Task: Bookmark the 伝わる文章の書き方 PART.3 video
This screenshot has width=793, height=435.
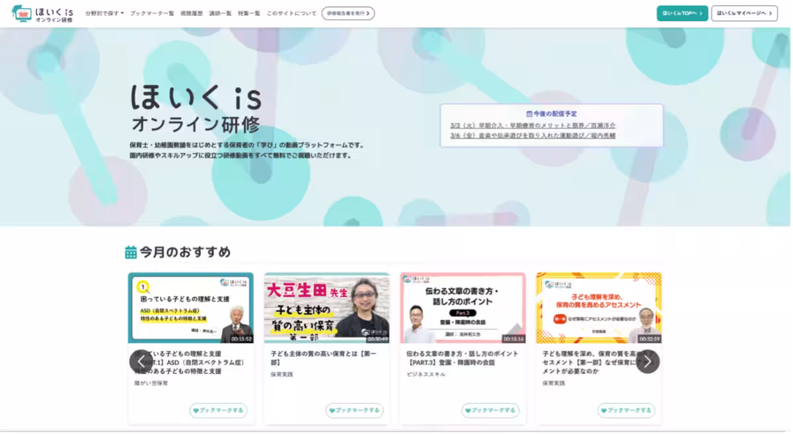Action: tap(490, 411)
